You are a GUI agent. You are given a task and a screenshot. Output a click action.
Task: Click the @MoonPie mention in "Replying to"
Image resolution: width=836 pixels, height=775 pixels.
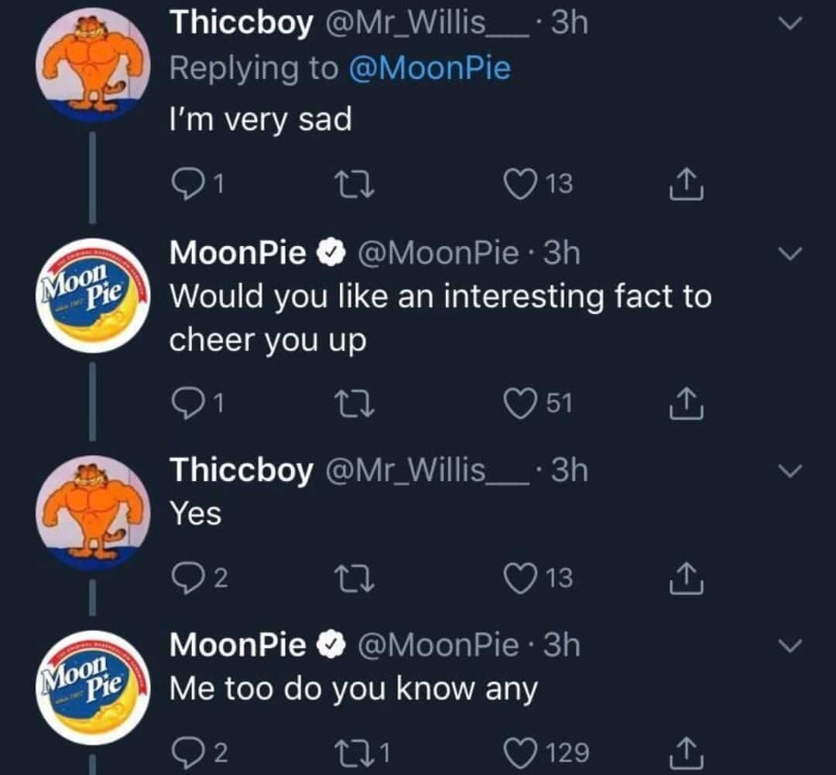[x=430, y=68]
